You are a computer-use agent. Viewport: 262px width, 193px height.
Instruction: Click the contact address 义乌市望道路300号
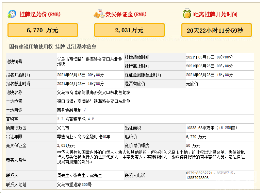click(74, 185)
